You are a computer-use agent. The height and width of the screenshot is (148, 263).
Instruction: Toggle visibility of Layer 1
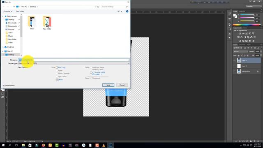235,60
